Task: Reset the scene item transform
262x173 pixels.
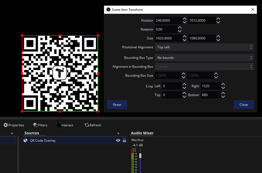Action: click(x=117, y=104)
